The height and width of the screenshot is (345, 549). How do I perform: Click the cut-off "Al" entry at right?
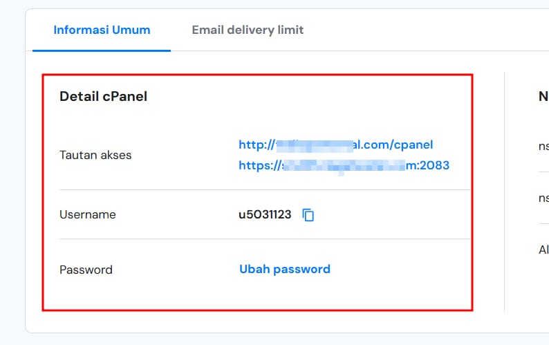543,250
